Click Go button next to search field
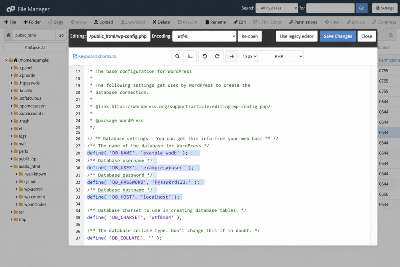The width and height of the screenshot is (400, 267). tap(361, 8)
